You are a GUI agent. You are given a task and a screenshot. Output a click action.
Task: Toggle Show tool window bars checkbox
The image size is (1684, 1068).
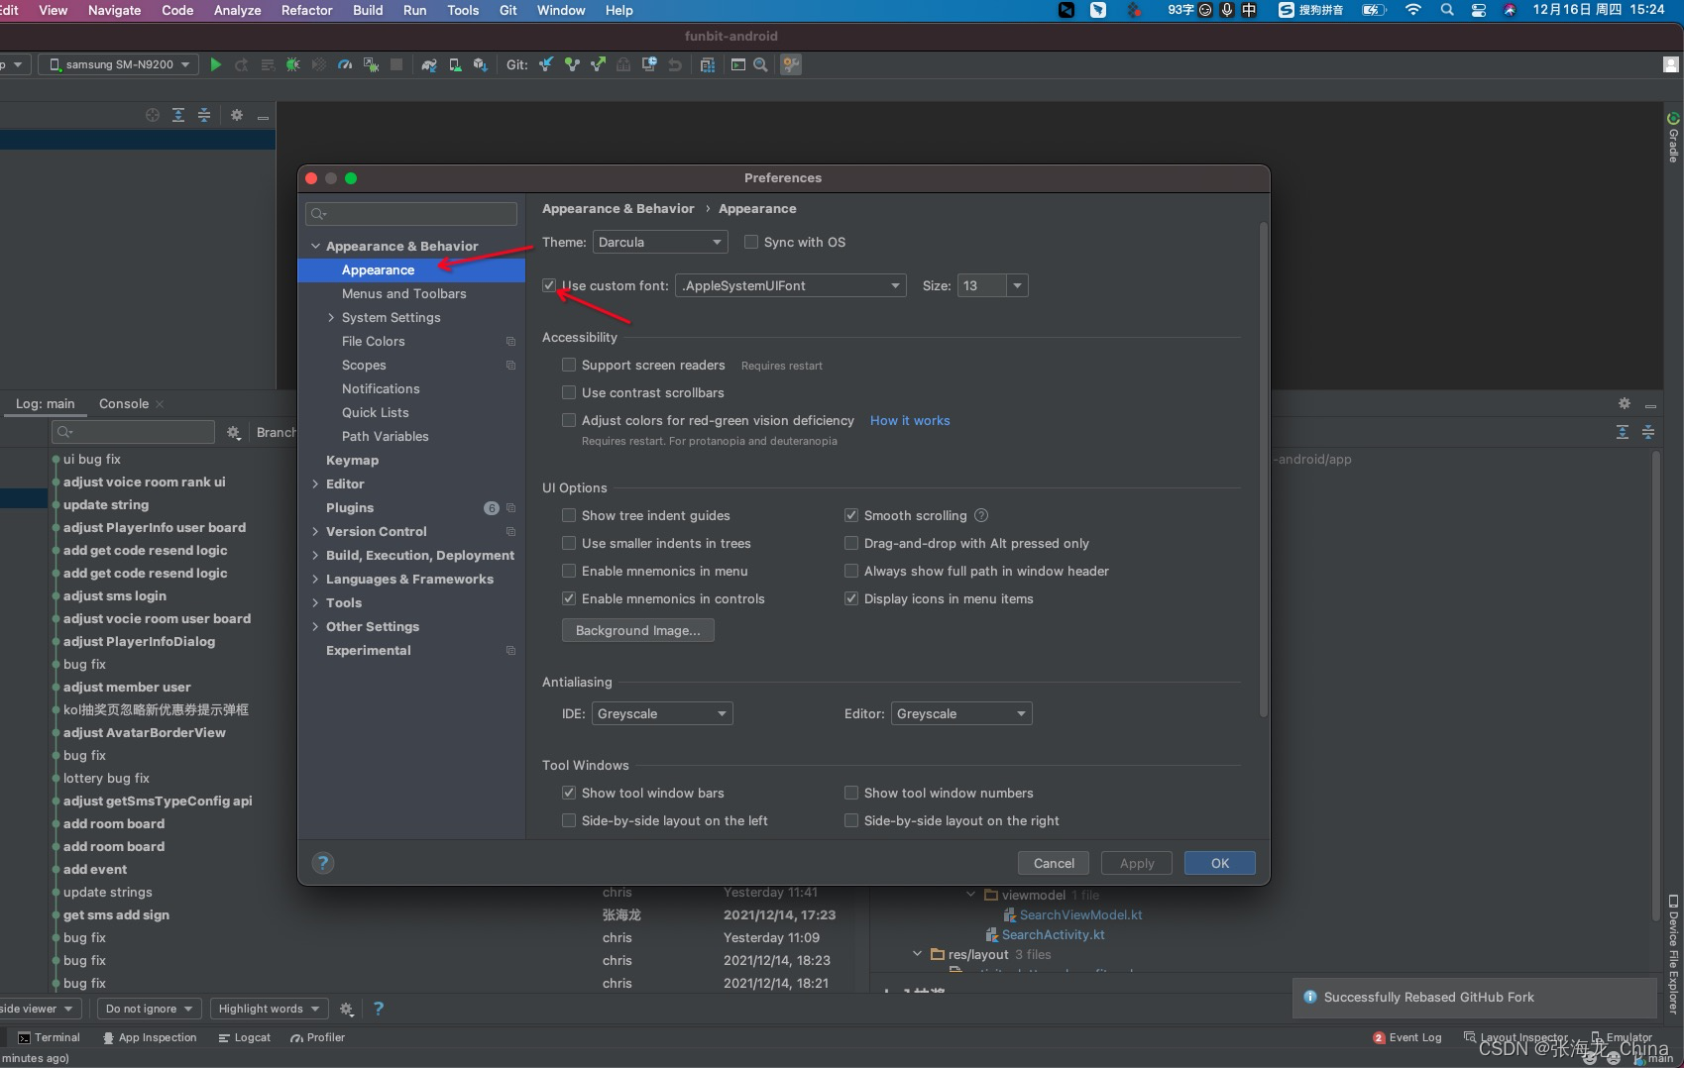569,793
